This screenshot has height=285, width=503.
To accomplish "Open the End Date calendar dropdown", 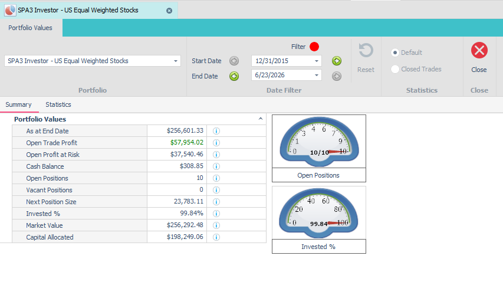I will (x=316, y=76).
